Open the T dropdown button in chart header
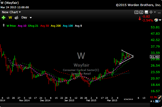Screen dimensions: 162x107 [x=141, y=12]
